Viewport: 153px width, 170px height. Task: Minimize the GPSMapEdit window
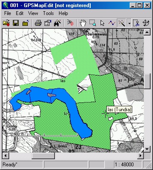coord(133,5)
